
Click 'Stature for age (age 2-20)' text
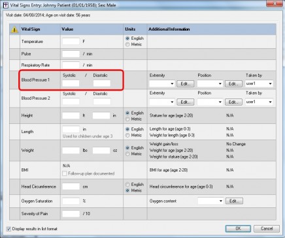171,115
